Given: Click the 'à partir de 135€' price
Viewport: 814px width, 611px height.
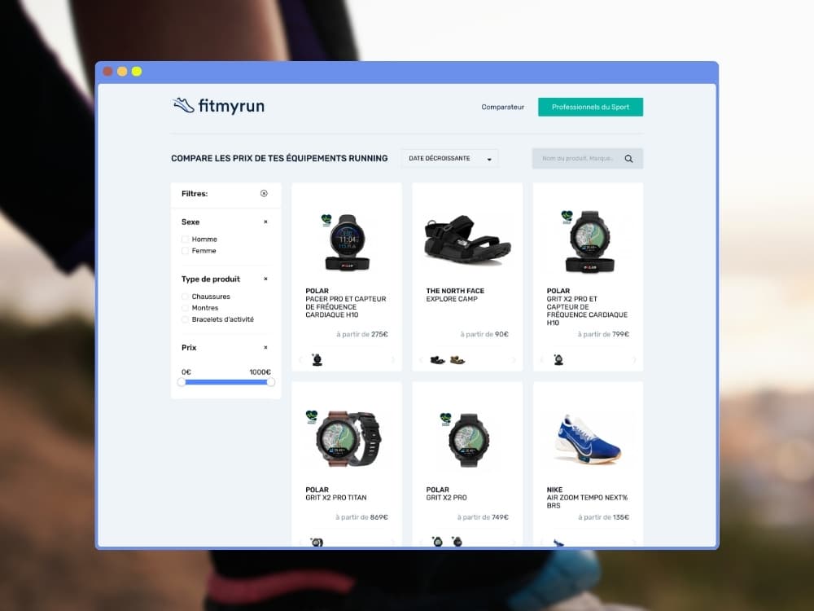Looking at the screenshot, I should point(603,517).
